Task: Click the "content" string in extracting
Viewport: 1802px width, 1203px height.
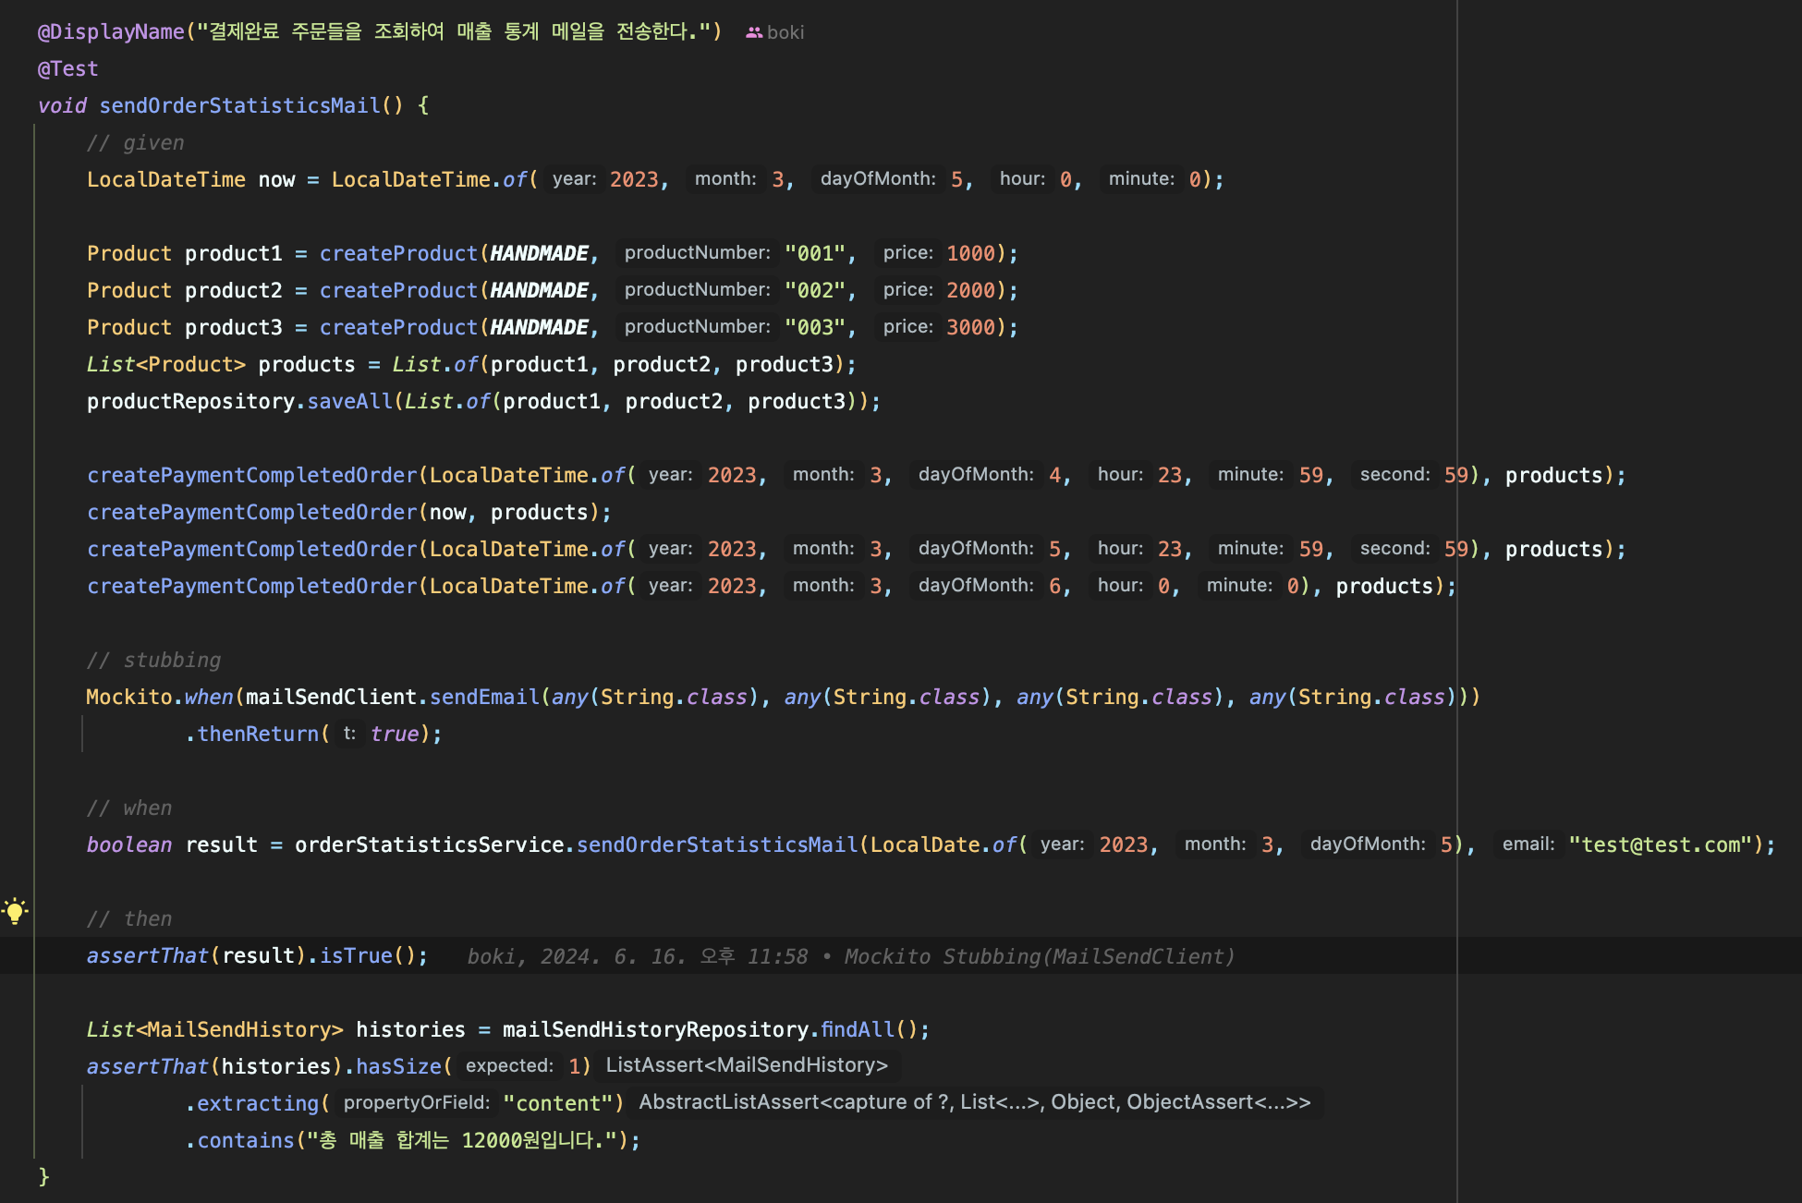Action: [x=557, y=1103]
